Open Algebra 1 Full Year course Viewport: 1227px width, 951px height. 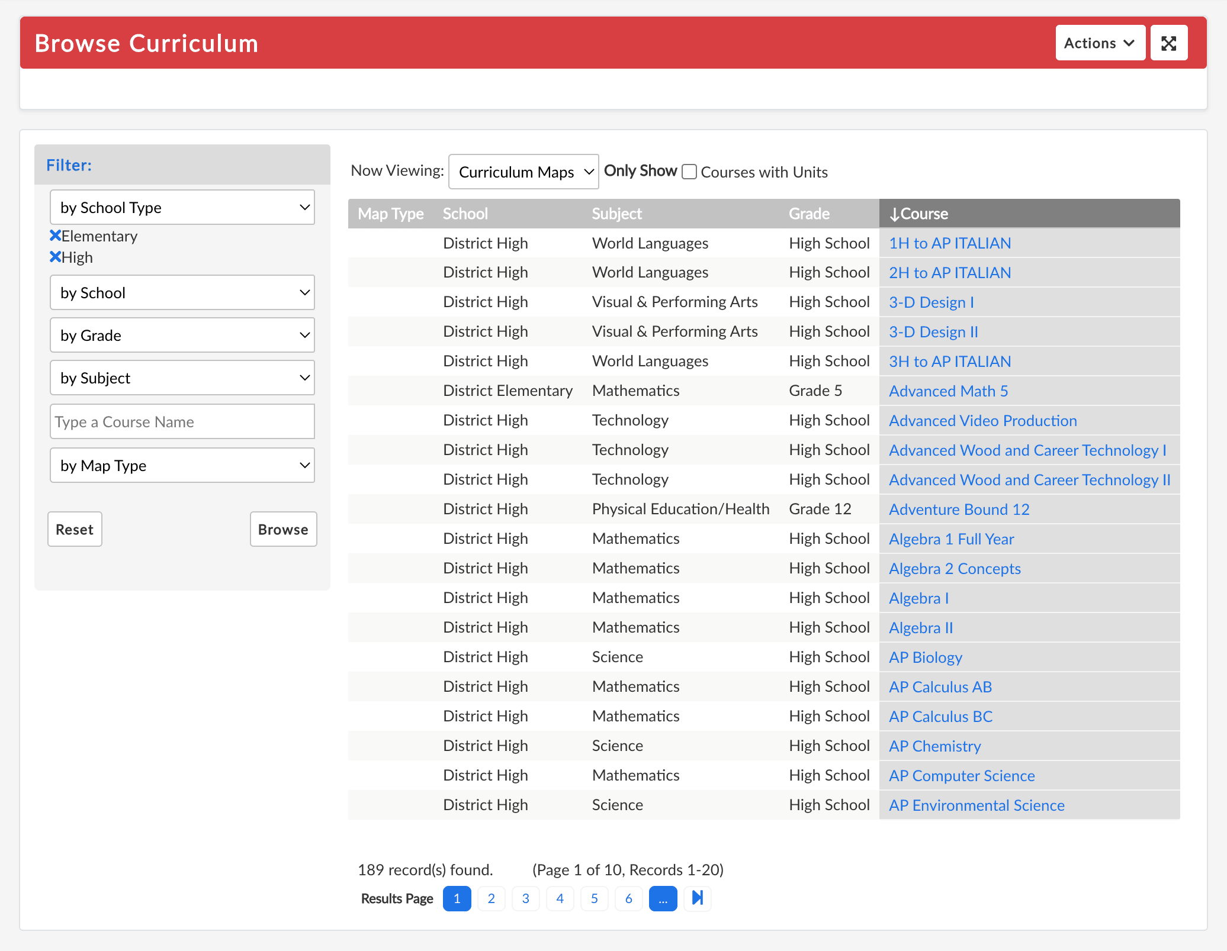(952, 539)
